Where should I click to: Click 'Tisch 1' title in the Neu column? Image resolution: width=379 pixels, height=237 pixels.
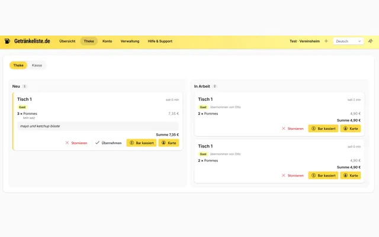24,99
